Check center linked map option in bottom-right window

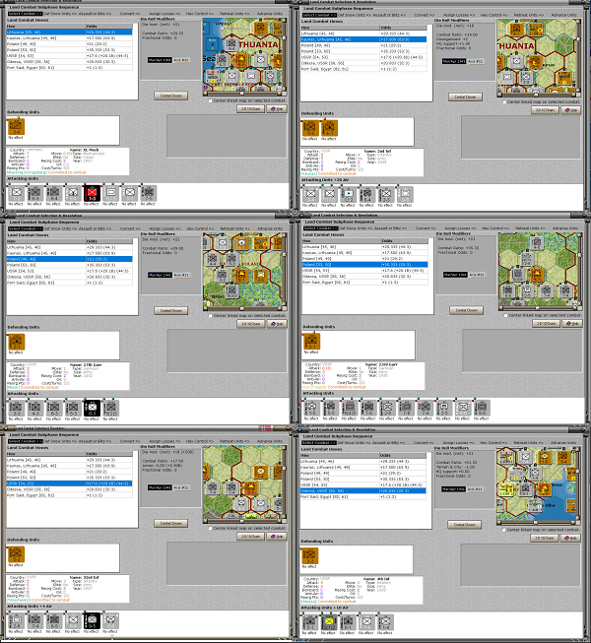click(x=505, y=529)
